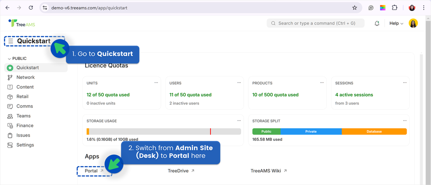Select Quickstart in the sidebar
The width and height of the screenshot is (431, 185).
click(x=36, y=68)
